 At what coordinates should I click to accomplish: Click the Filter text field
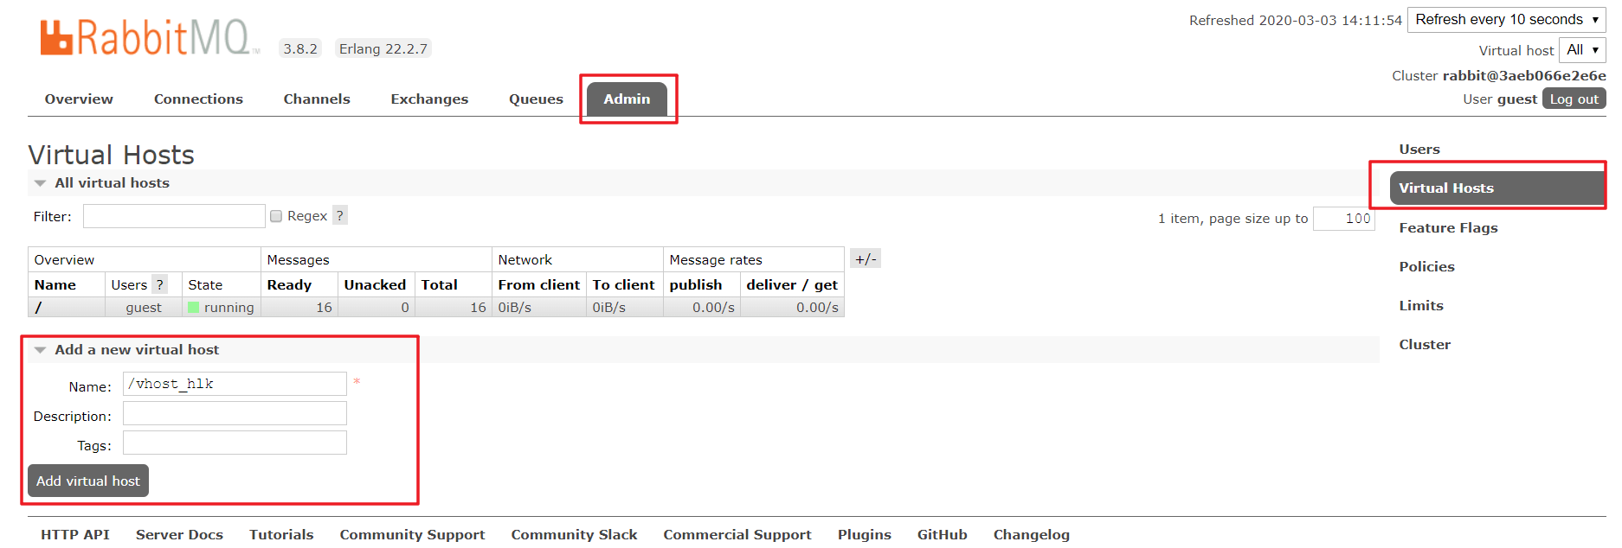pos(174,216)
